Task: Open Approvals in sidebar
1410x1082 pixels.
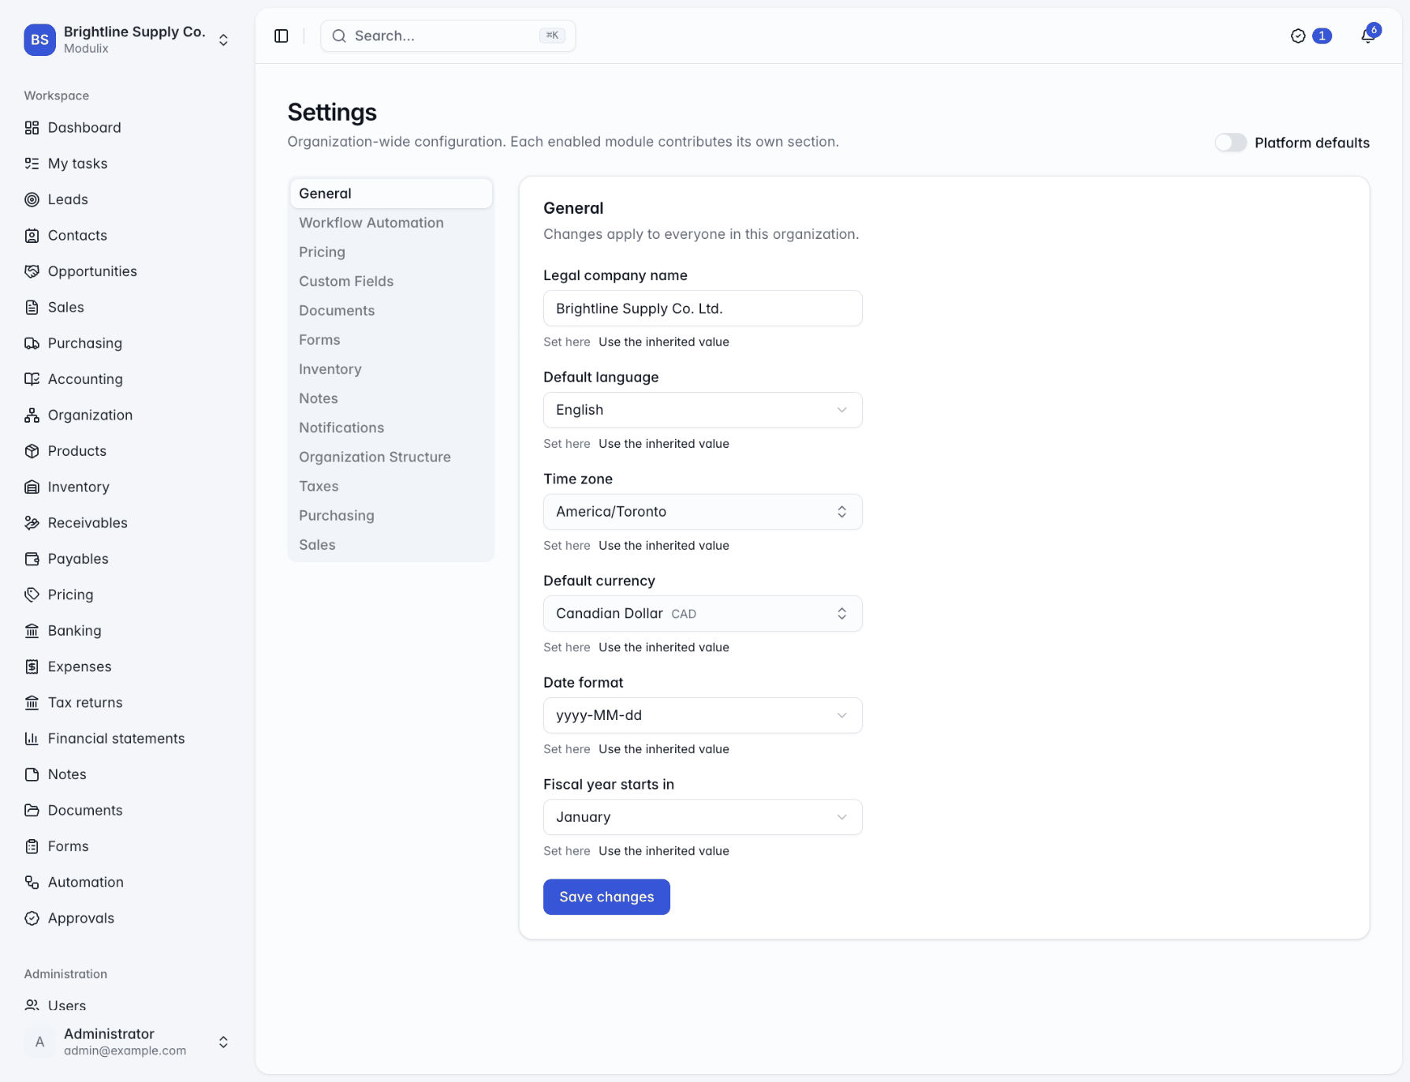Action: coord(128,918)
